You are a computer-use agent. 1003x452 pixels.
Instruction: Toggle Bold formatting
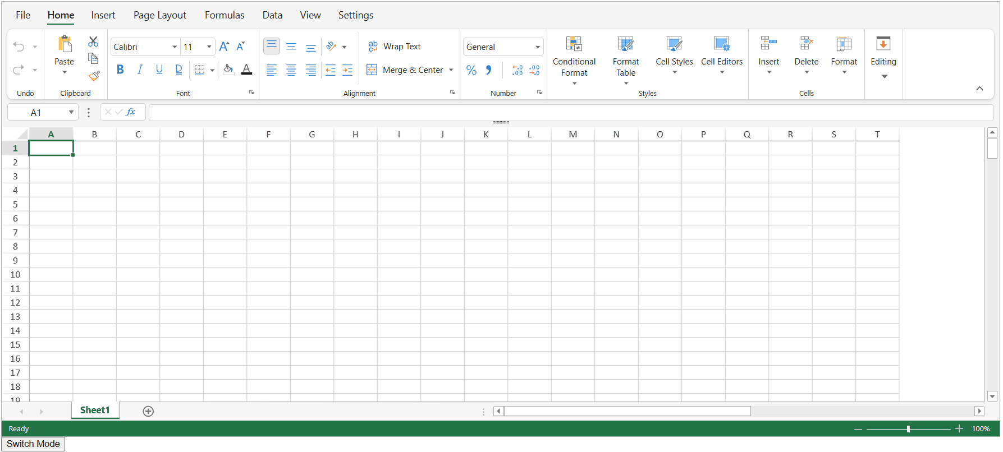click(x=120, y=70)
